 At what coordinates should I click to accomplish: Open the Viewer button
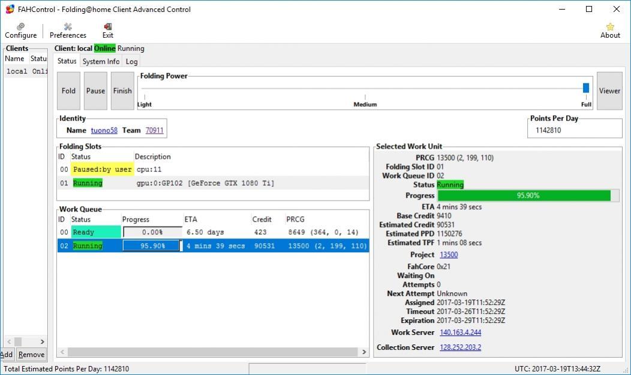[x=609, y=91]
